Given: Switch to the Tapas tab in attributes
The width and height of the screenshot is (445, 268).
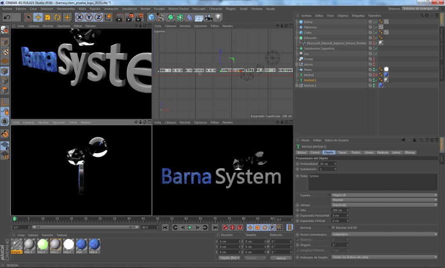Looking at the screenshot, I should click(x=344, y=152).
